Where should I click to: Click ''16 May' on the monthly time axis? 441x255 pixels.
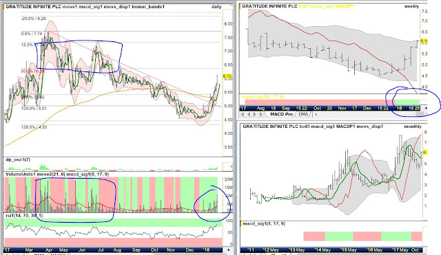point(374,250)
